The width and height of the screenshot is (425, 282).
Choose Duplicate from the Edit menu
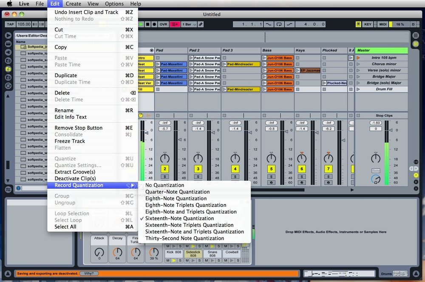[66, 75]
